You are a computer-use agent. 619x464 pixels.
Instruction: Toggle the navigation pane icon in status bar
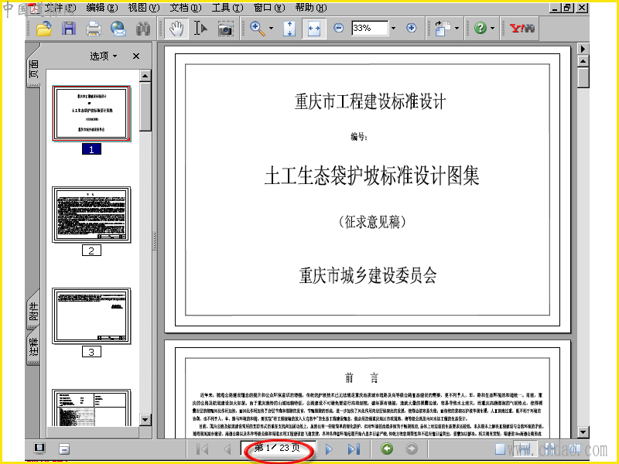(x=39, y=449)
